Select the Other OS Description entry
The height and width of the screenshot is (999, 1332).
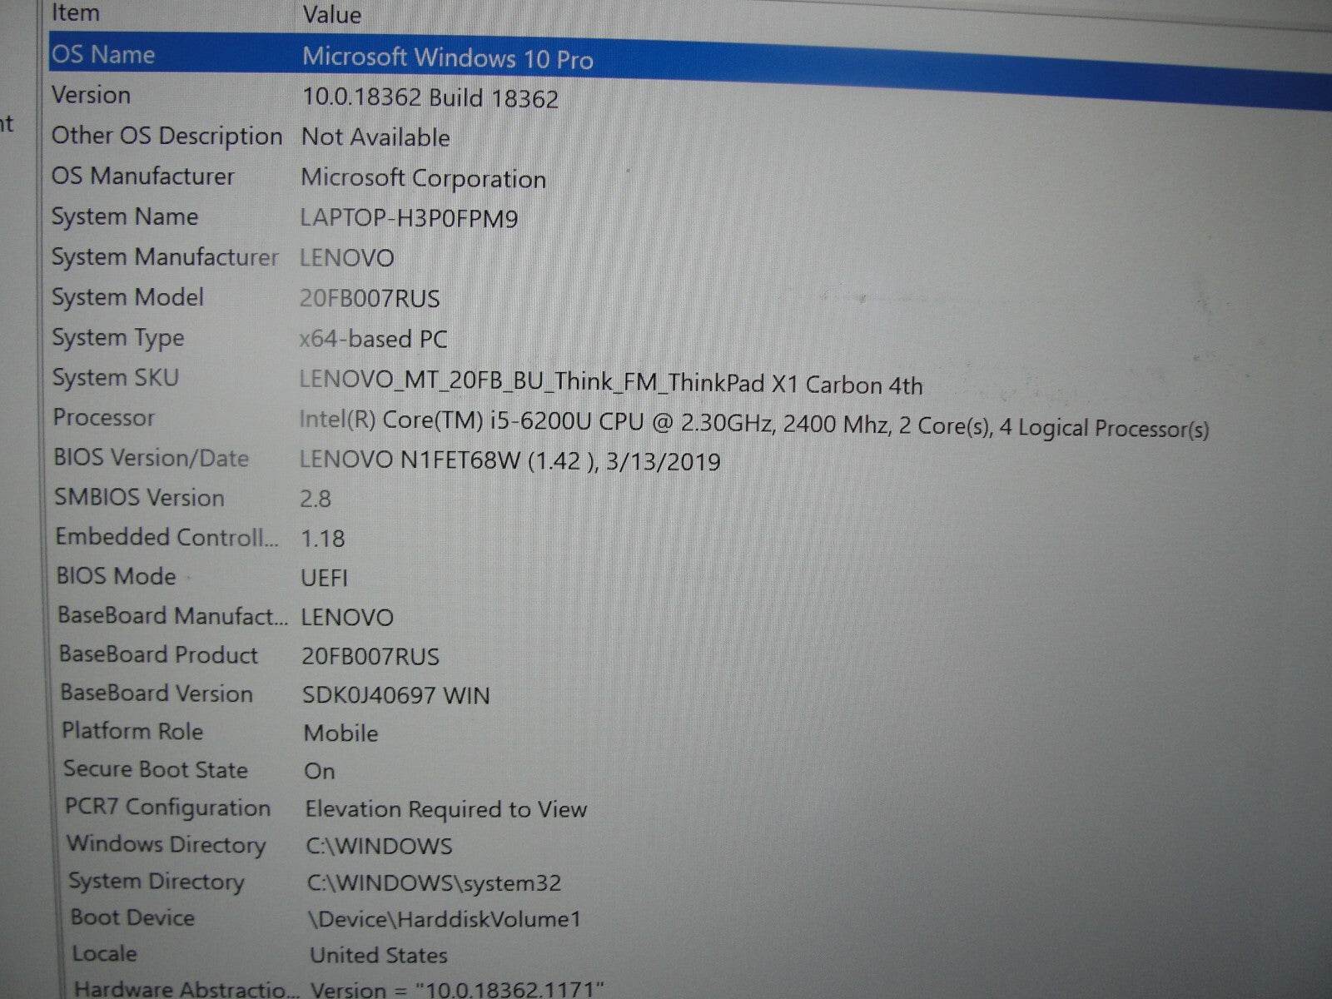[333, 136]
